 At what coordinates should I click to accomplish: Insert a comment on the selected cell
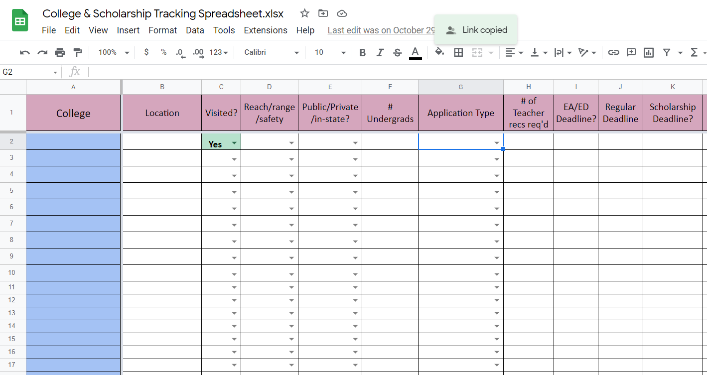[x=631, y=52]
